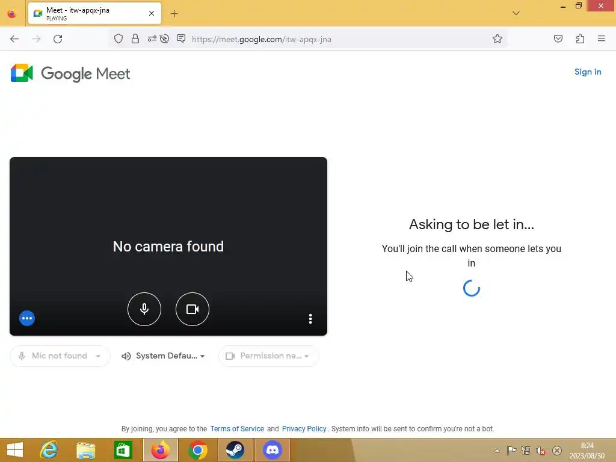616x462 pixels.
Task: Click the taskbar clock showing 8:24
Action: point(587,451)
